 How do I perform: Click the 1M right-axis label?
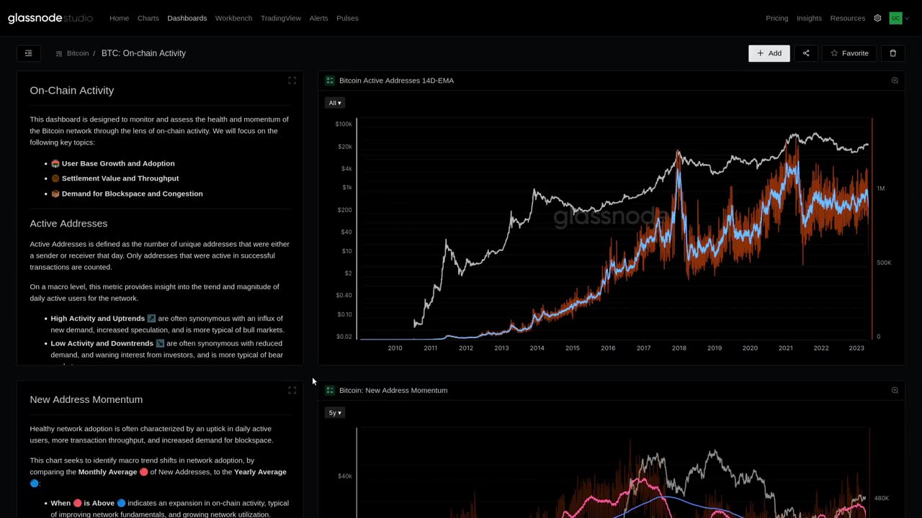880,188
